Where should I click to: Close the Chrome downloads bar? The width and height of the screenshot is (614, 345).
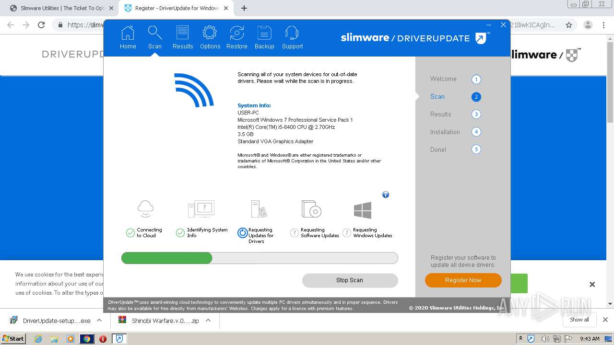605,320
